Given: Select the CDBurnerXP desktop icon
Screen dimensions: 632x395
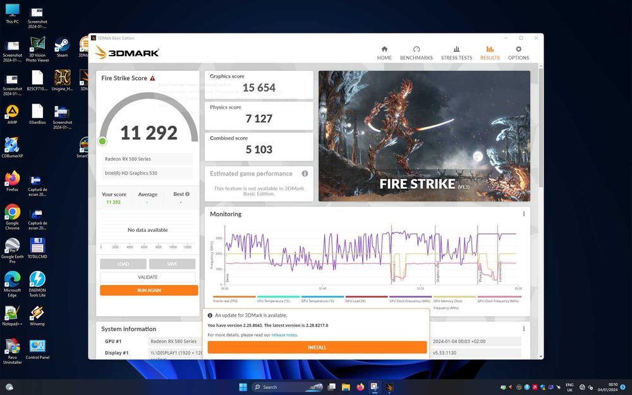Looking at the screenshot, I should (12, 147).
